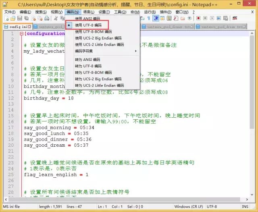Click UTF-8 encoding in status bar
This screenshot has width=258, height=212.
(x=212, y=207)
